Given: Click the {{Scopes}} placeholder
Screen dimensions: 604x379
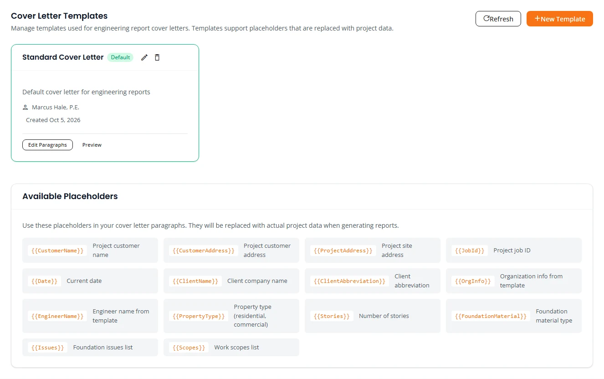Looking at the screenshot, I should [189, 348].
